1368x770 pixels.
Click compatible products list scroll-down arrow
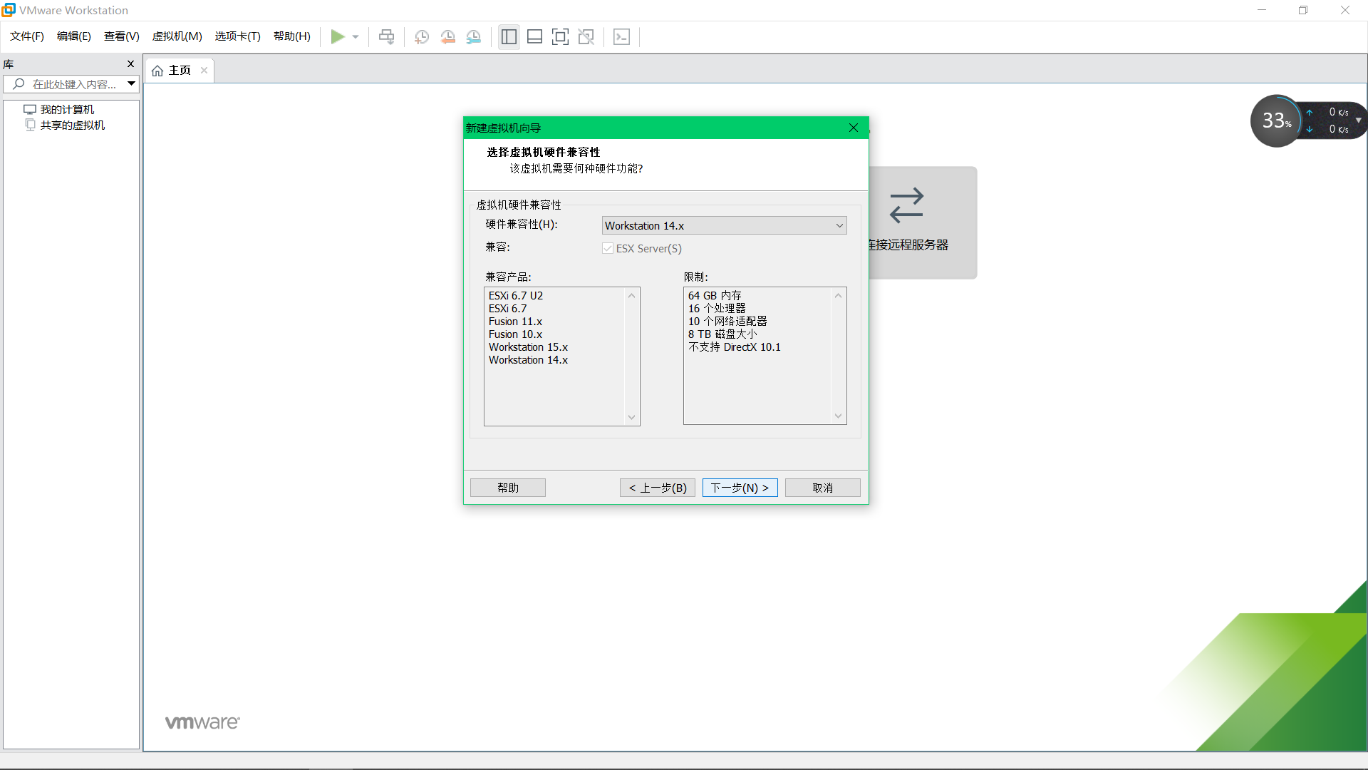631,418
